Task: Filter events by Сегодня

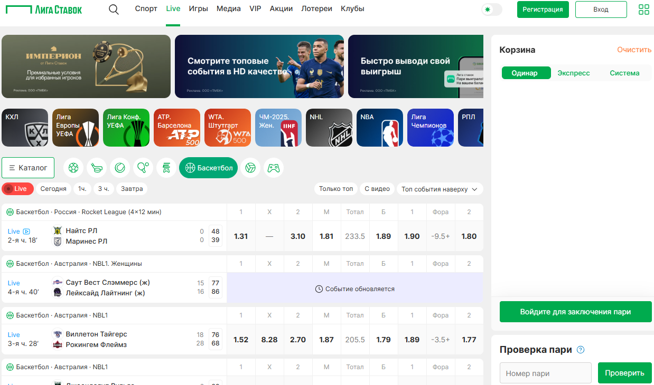Action: (x=53, y=189)
